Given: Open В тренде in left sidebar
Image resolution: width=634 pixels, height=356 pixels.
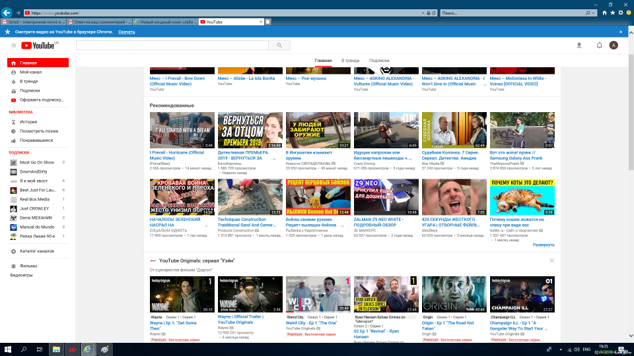Looking at the screenshot, I should pos(28,82).
